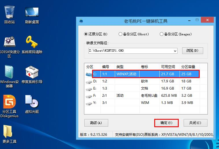
Task: Click the Y: drive icon in partition list
Action: (x=89, y=103)
